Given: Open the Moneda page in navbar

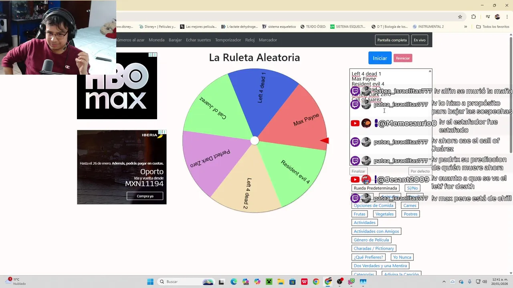Looking at the screenshot, I should point(157,40).
